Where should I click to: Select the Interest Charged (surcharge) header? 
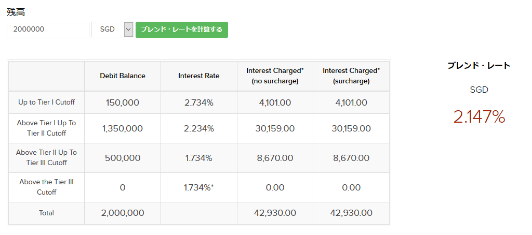tap(351, 76)
